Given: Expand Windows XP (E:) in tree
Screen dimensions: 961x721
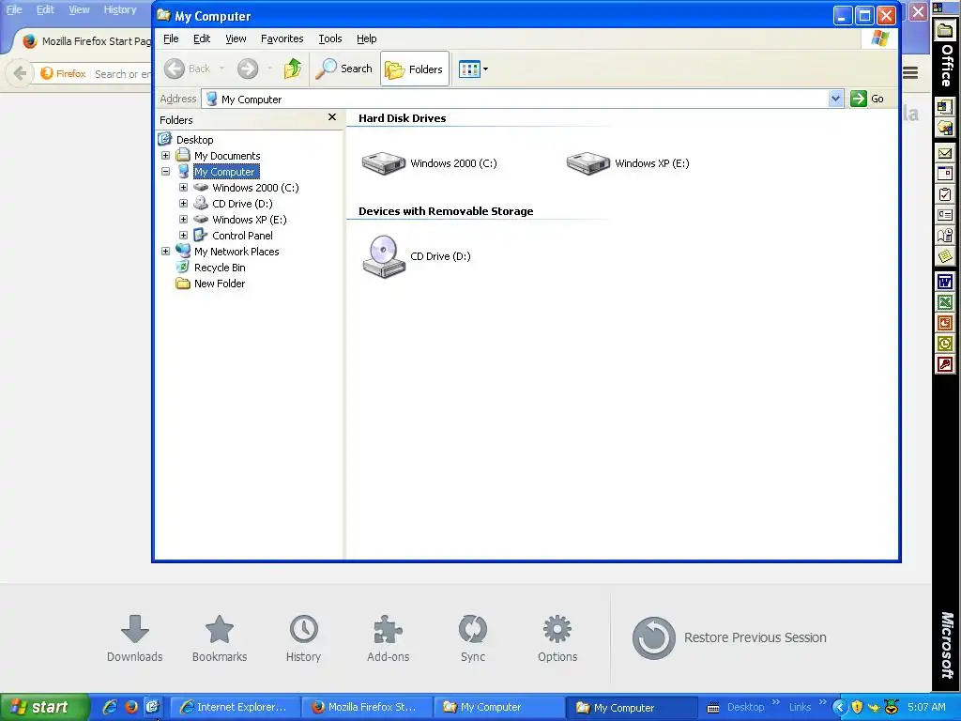Looking at the screenshot, I should (x=183, y=220).
